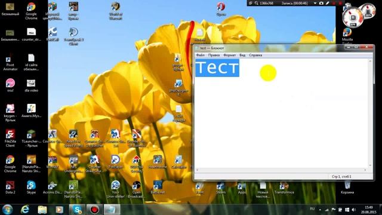Viewport: 382px width, 215px height.
Task: Select the Need For Speed World shortcut
Action: click(73, 139)
